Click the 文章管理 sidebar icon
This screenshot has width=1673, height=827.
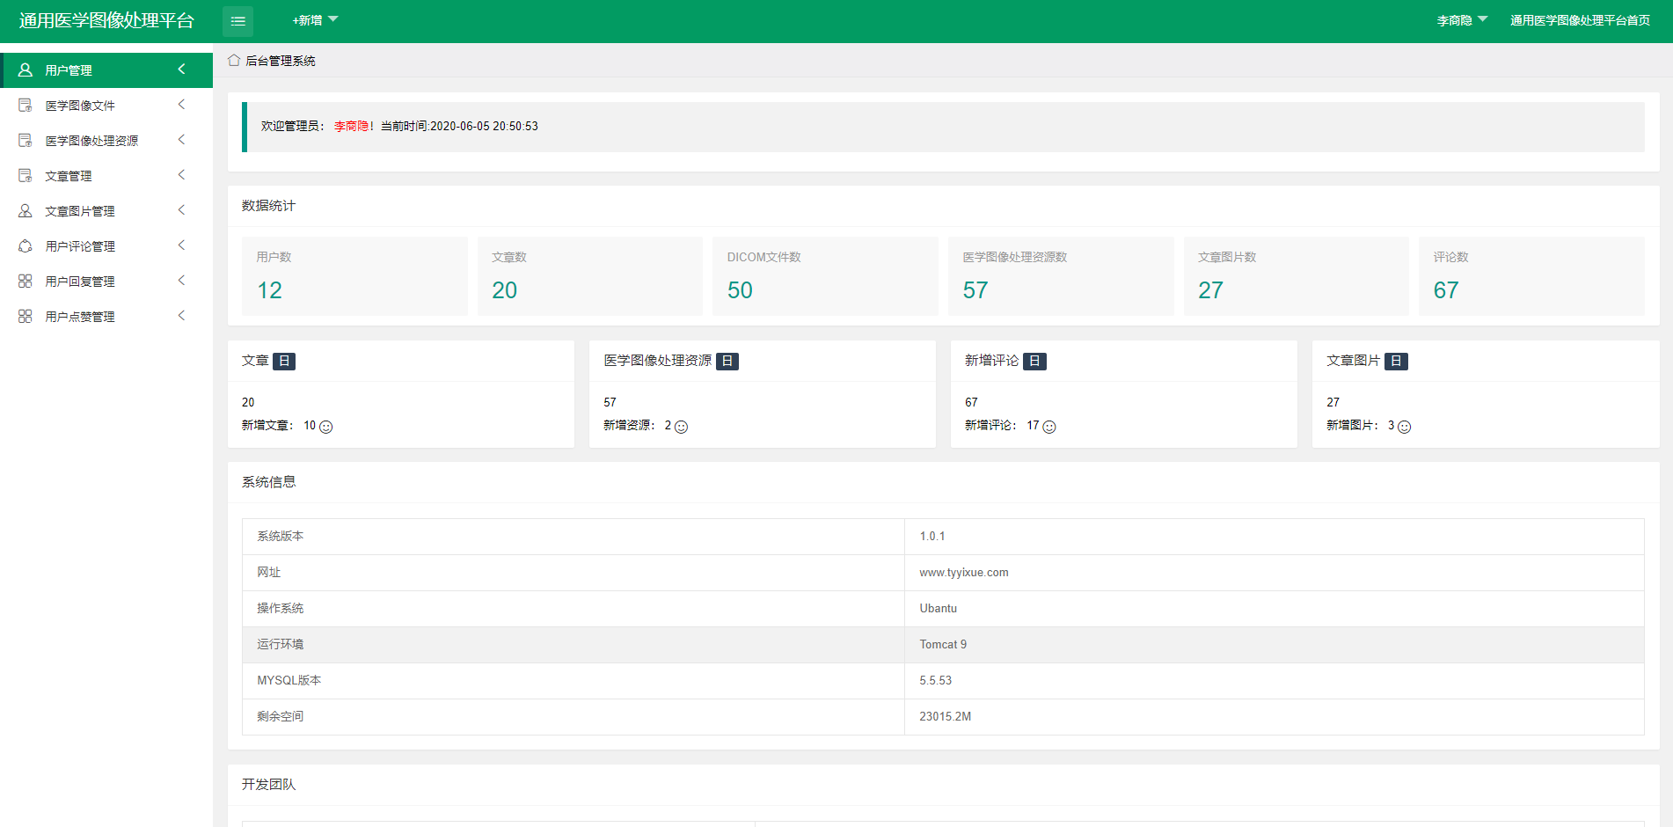click(26, 175)
